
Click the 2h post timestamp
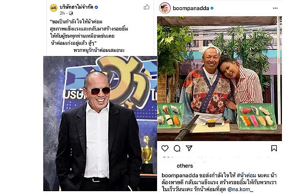click(x=62, y=13)
